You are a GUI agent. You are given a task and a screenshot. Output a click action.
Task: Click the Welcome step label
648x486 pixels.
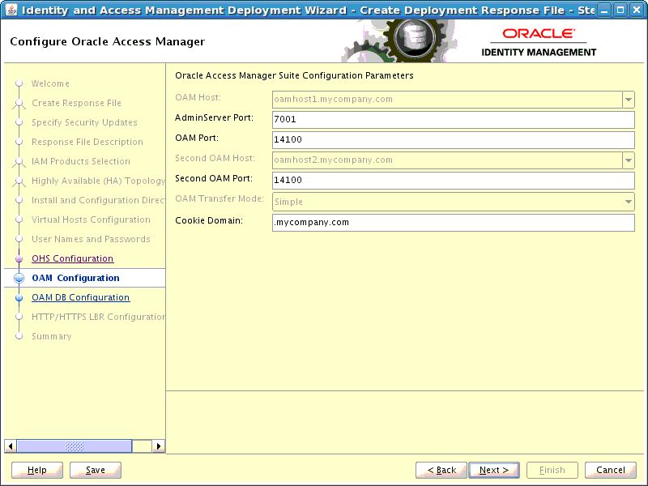50,83
